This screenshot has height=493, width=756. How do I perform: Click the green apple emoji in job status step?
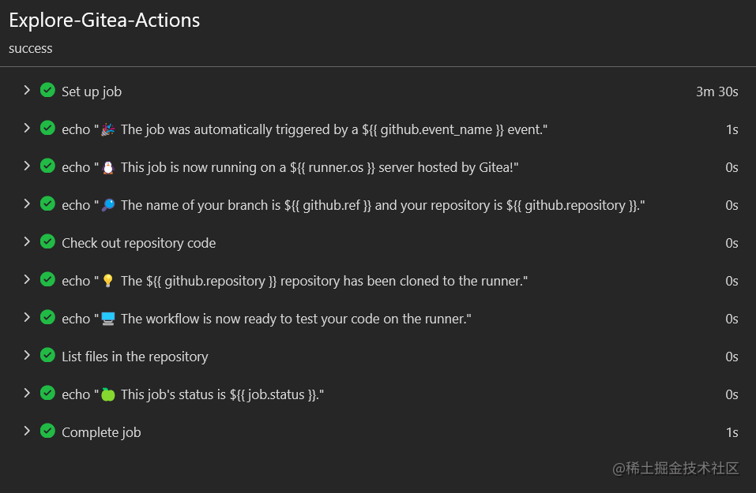108,394
